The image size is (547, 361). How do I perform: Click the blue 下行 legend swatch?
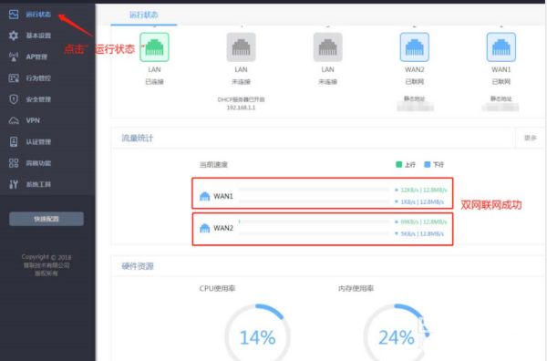click(x=428, y=164)
